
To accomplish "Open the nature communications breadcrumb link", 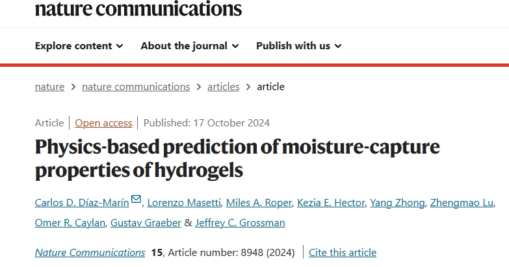I will click(136, 87).
